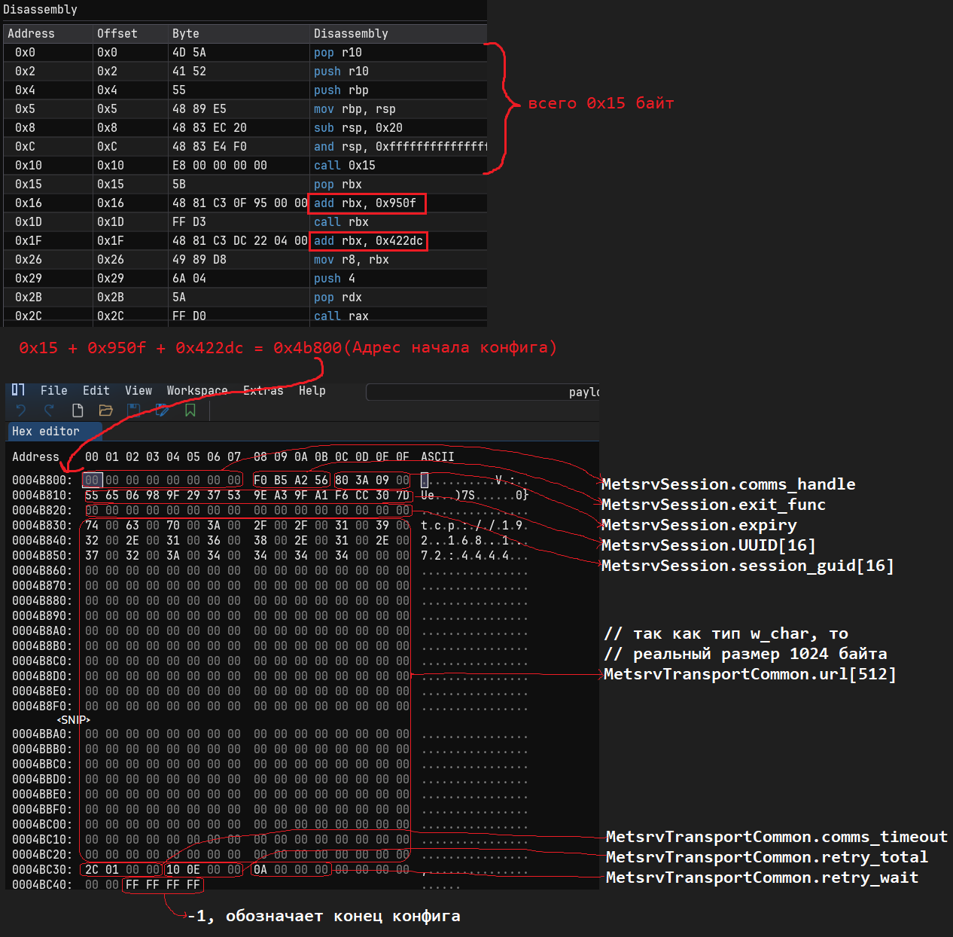The image size is (953, 937).
Task: Save the file using the floppy icon
Action: pos(134,411)
